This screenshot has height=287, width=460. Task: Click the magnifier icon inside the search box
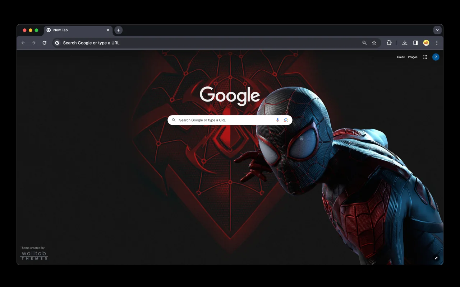click(174, 120)
